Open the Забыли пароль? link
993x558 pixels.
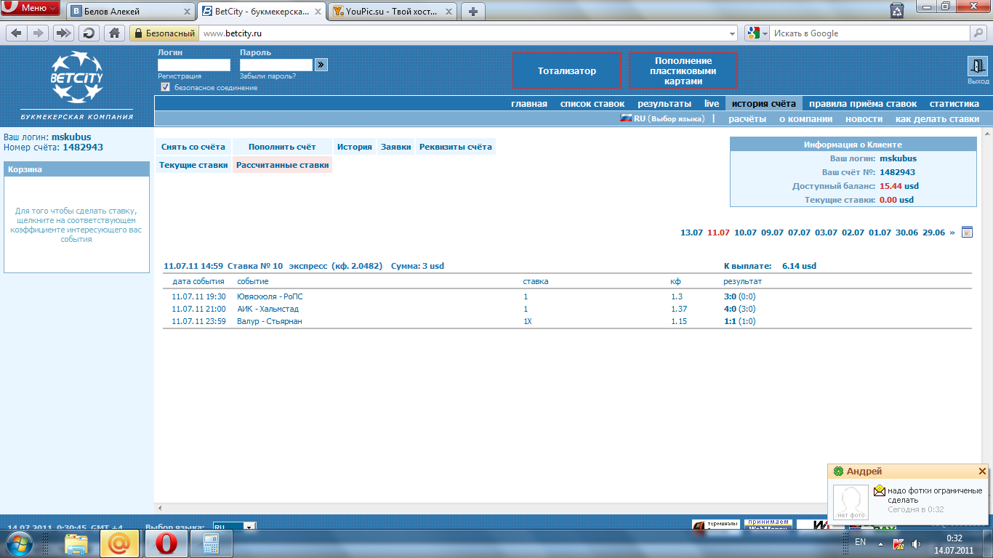(268, 76)
